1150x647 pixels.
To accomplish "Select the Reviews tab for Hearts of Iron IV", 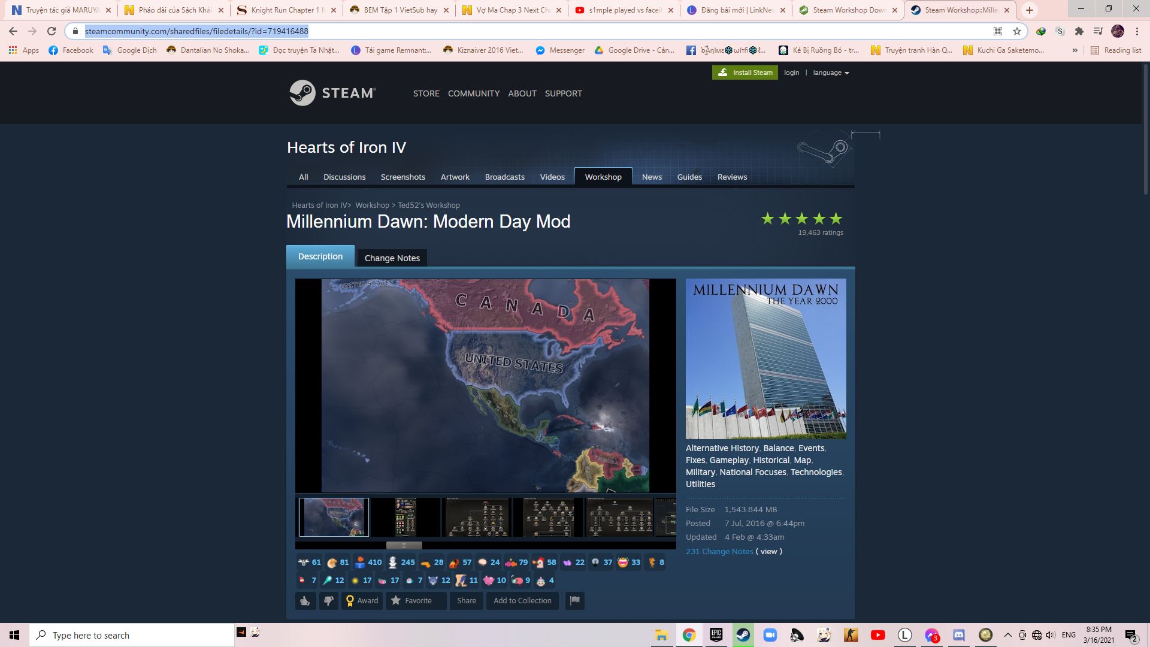I will click(732, 177).
